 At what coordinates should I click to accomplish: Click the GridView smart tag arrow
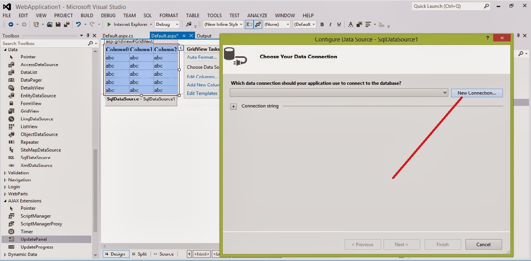point(181,48)
